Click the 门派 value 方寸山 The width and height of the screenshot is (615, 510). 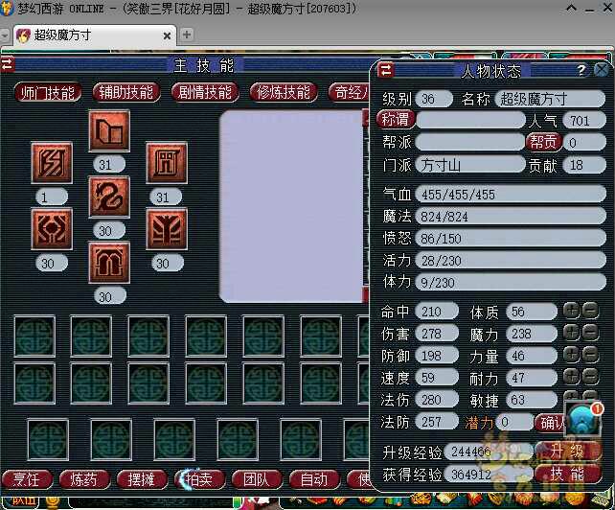click(x=470, y=165)
